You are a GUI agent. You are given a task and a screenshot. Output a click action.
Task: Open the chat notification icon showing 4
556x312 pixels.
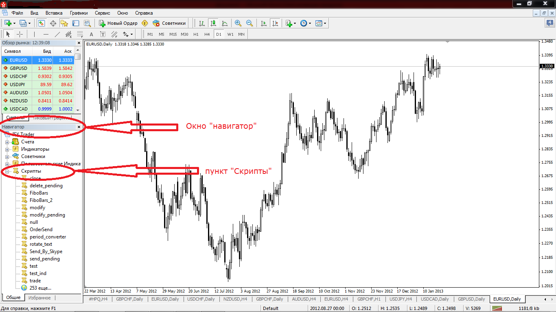(550, 23)
